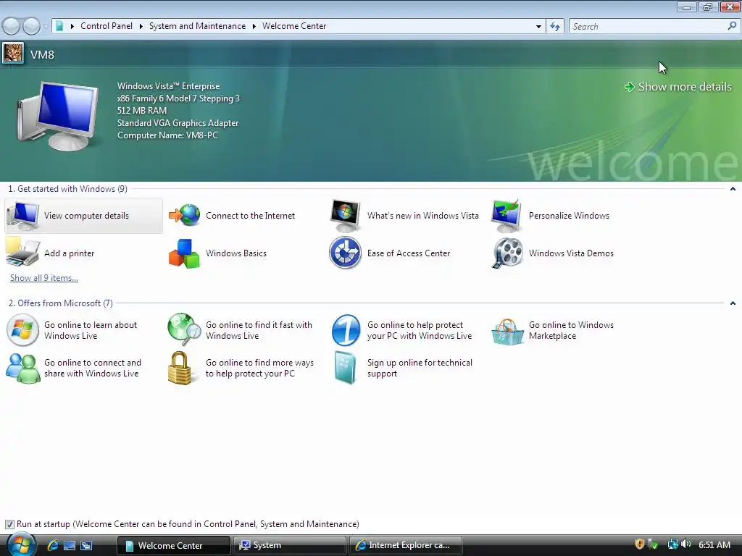Screen dimensions: 742x556
Task: Uncheck the Run at startup checkbox
Action: 9,524
